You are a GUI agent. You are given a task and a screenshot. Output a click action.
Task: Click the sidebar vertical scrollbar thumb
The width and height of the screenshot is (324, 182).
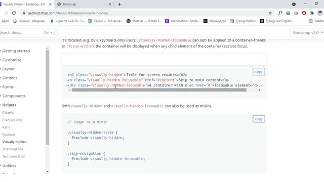[48, 97]
